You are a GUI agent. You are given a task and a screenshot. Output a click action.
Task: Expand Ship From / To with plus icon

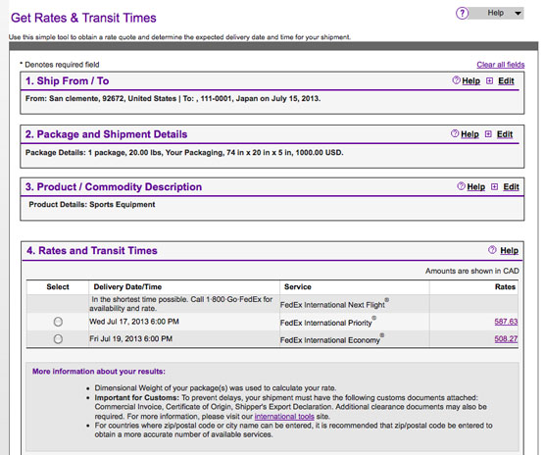tap(489, 80)
